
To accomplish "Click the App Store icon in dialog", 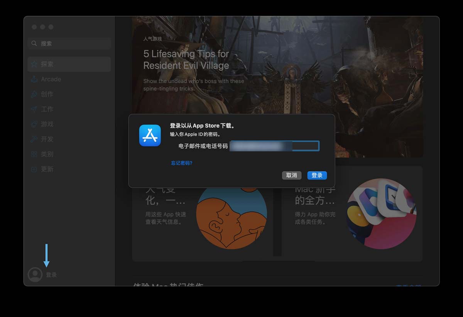I will (150, 136).
